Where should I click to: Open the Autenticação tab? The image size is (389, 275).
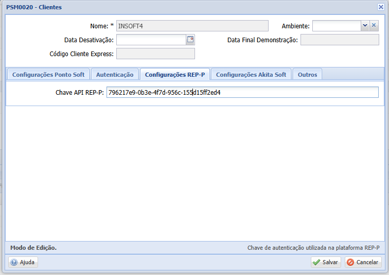[115, 75]
